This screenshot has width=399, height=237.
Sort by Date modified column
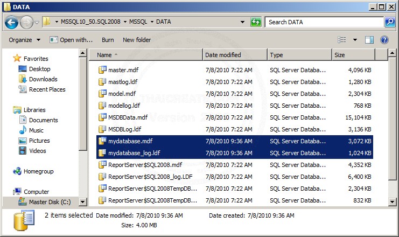tap(235, 55)
